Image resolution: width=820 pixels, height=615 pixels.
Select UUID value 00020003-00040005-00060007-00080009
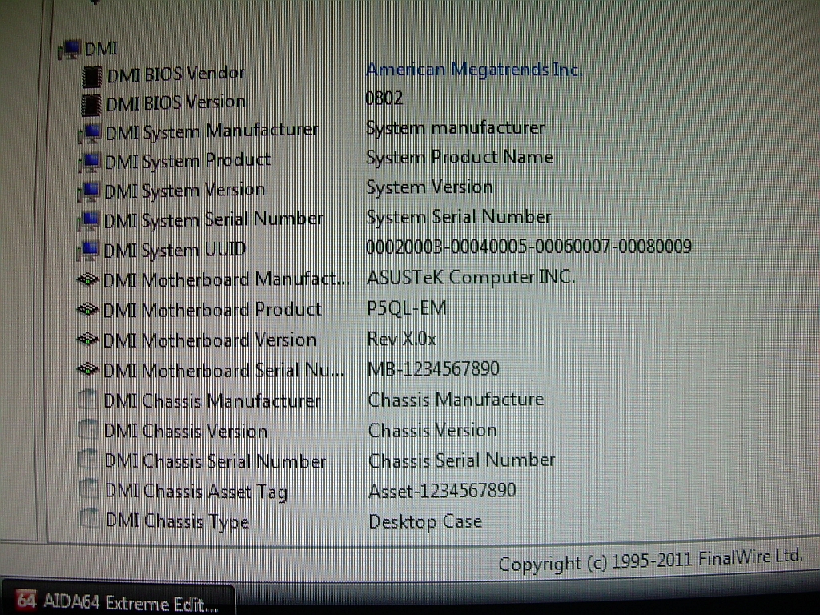pos(529,247)
